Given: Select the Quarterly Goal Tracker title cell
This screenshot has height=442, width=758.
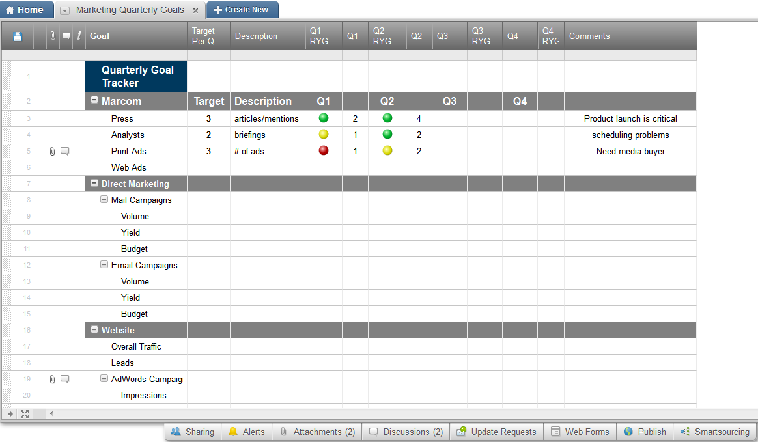Looking at the screenshot, I should pos(136,76).
